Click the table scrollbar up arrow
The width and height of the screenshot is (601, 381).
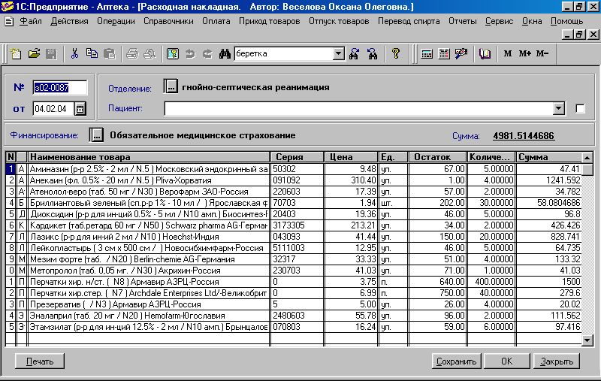(587, 157)
